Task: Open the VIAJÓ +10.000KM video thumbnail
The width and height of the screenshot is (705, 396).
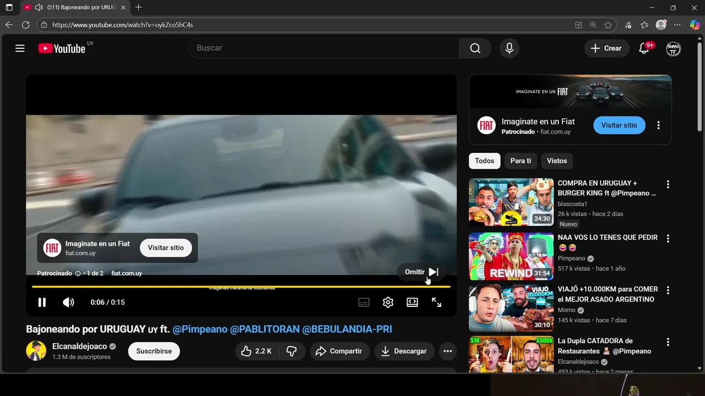Action: click(x=511, y=308)
